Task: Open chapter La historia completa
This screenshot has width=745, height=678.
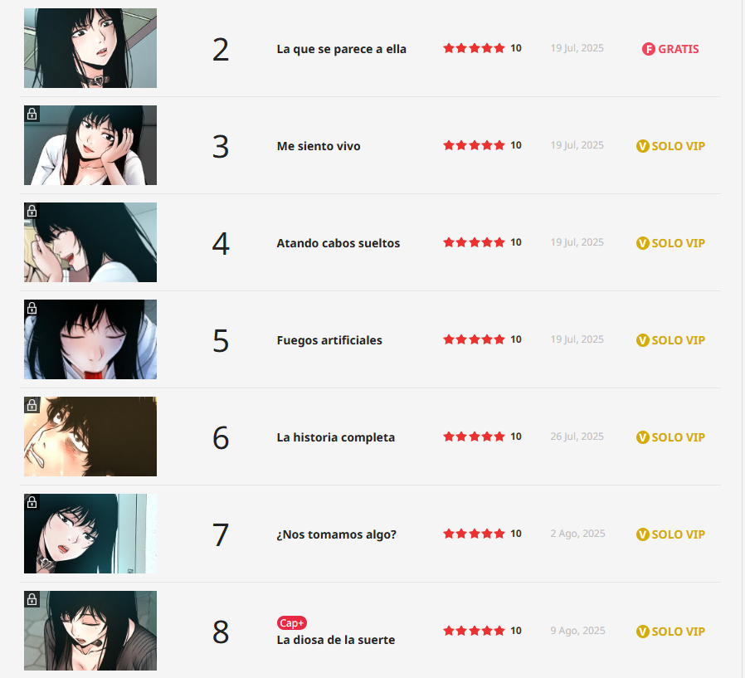Action: pos(335,437)
